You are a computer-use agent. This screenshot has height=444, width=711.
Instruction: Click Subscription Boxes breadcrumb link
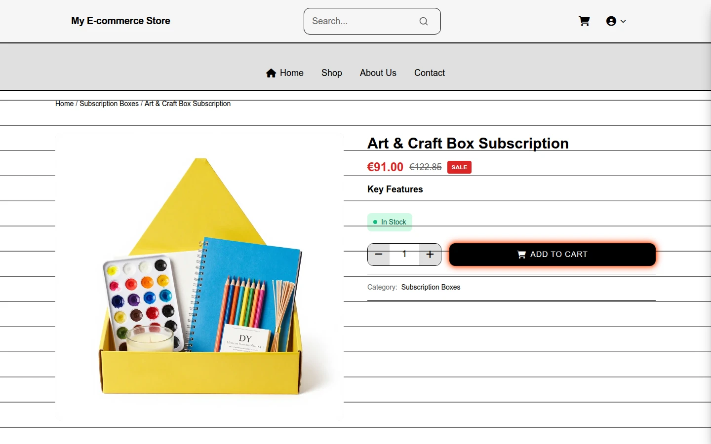tap(109, 104)
